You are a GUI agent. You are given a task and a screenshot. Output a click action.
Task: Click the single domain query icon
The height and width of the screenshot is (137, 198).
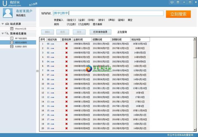click(12, 38)
